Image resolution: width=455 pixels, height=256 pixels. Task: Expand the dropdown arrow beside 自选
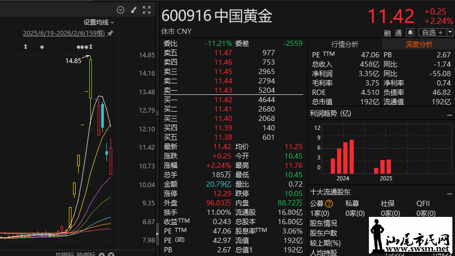click(449, 32)
